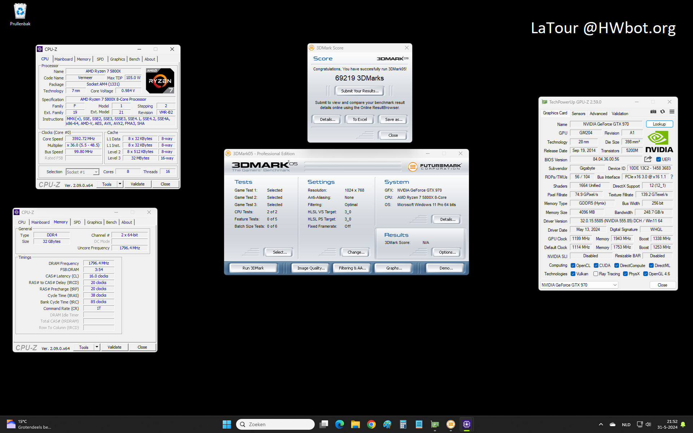Click the volume speaker tray icon
This screenshot has width=693, height=433.
click(648, 424)
